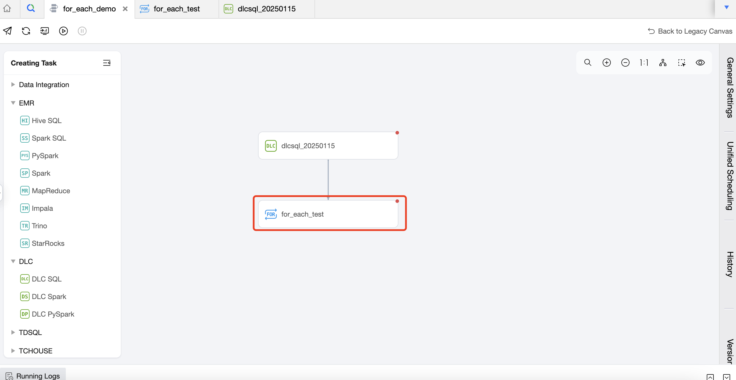This screenshot has width=736, height=380.
Task: Select the dlcsql_20250115 canvas node
Action: coord(328,146)
